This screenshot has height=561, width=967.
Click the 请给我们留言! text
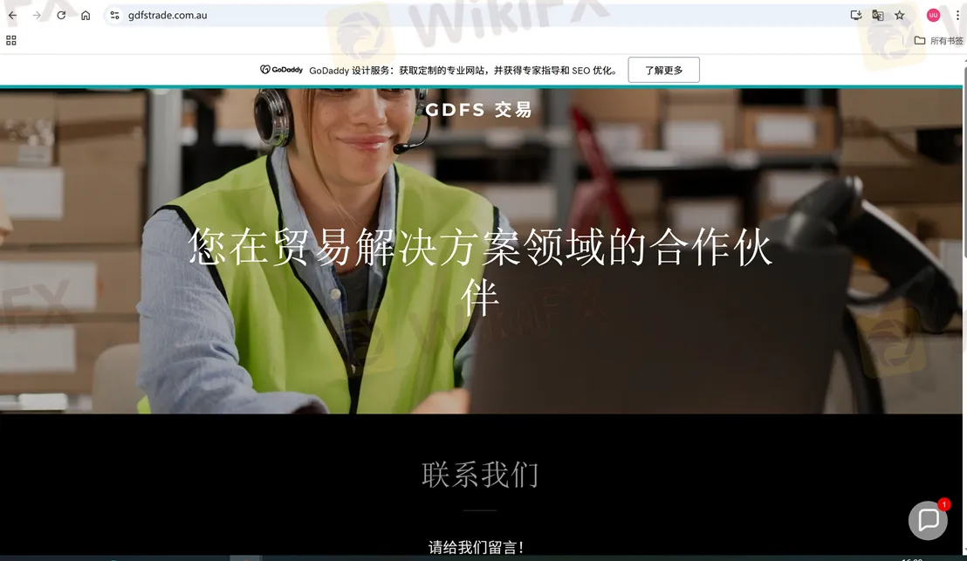[x=477, y=547]
